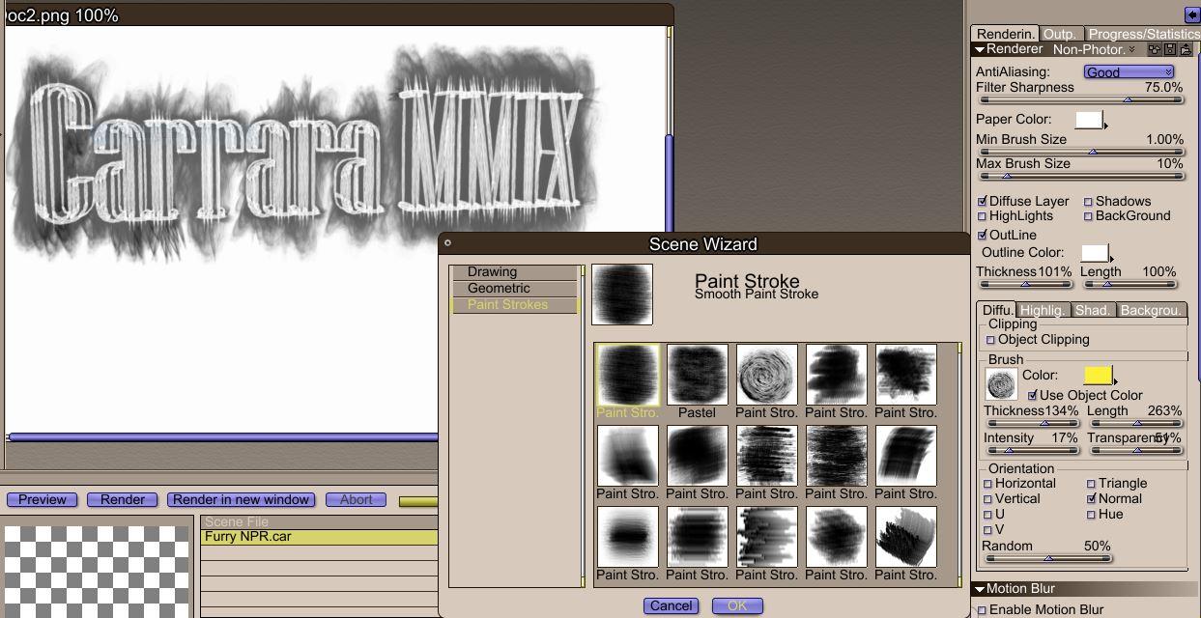1201x618 pixels.
Task: Select Paint Strokes category in list
Action: coord(514,304)
